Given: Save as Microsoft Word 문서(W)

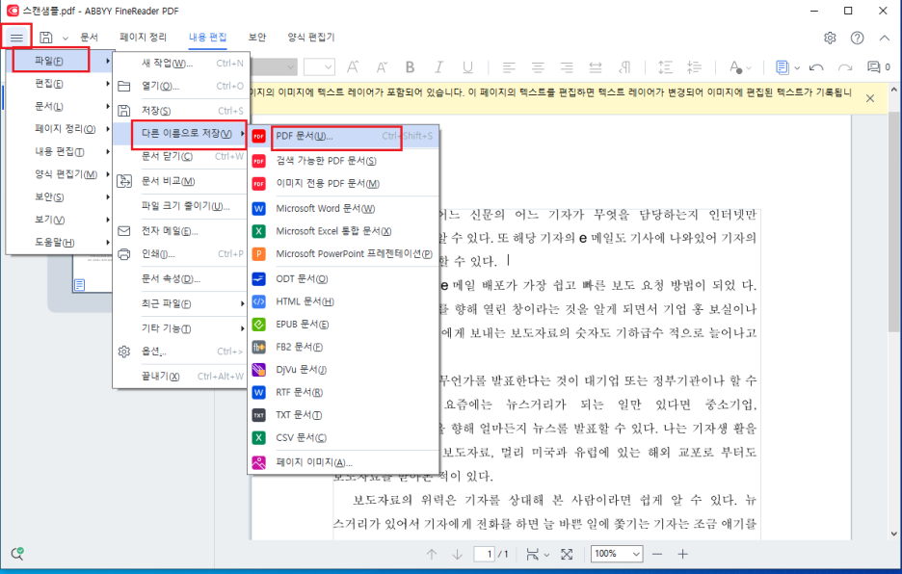Looking at the screenshot, I should (x=343, y=208).
